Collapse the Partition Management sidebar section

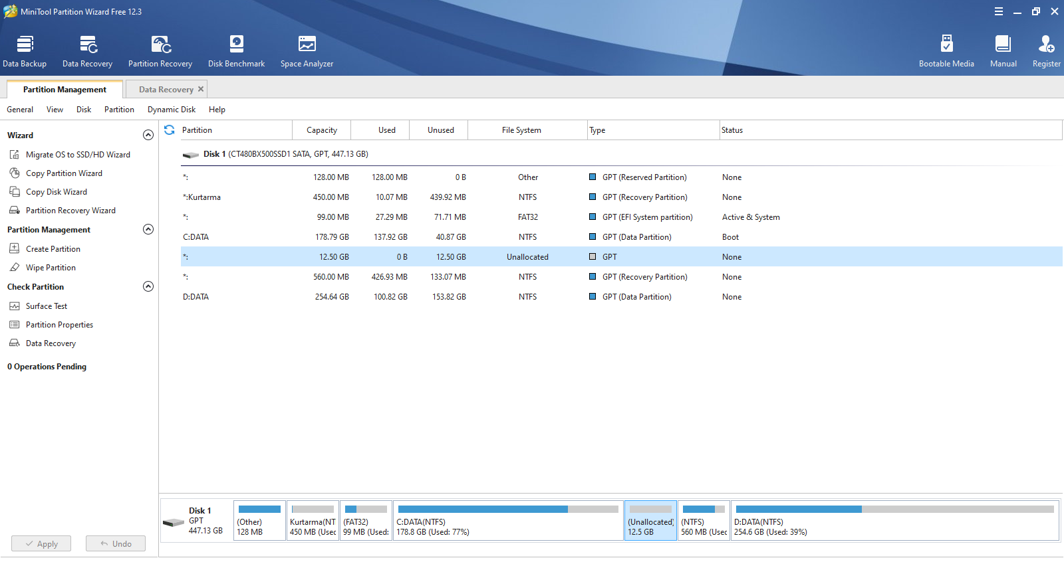coord(148,229)
